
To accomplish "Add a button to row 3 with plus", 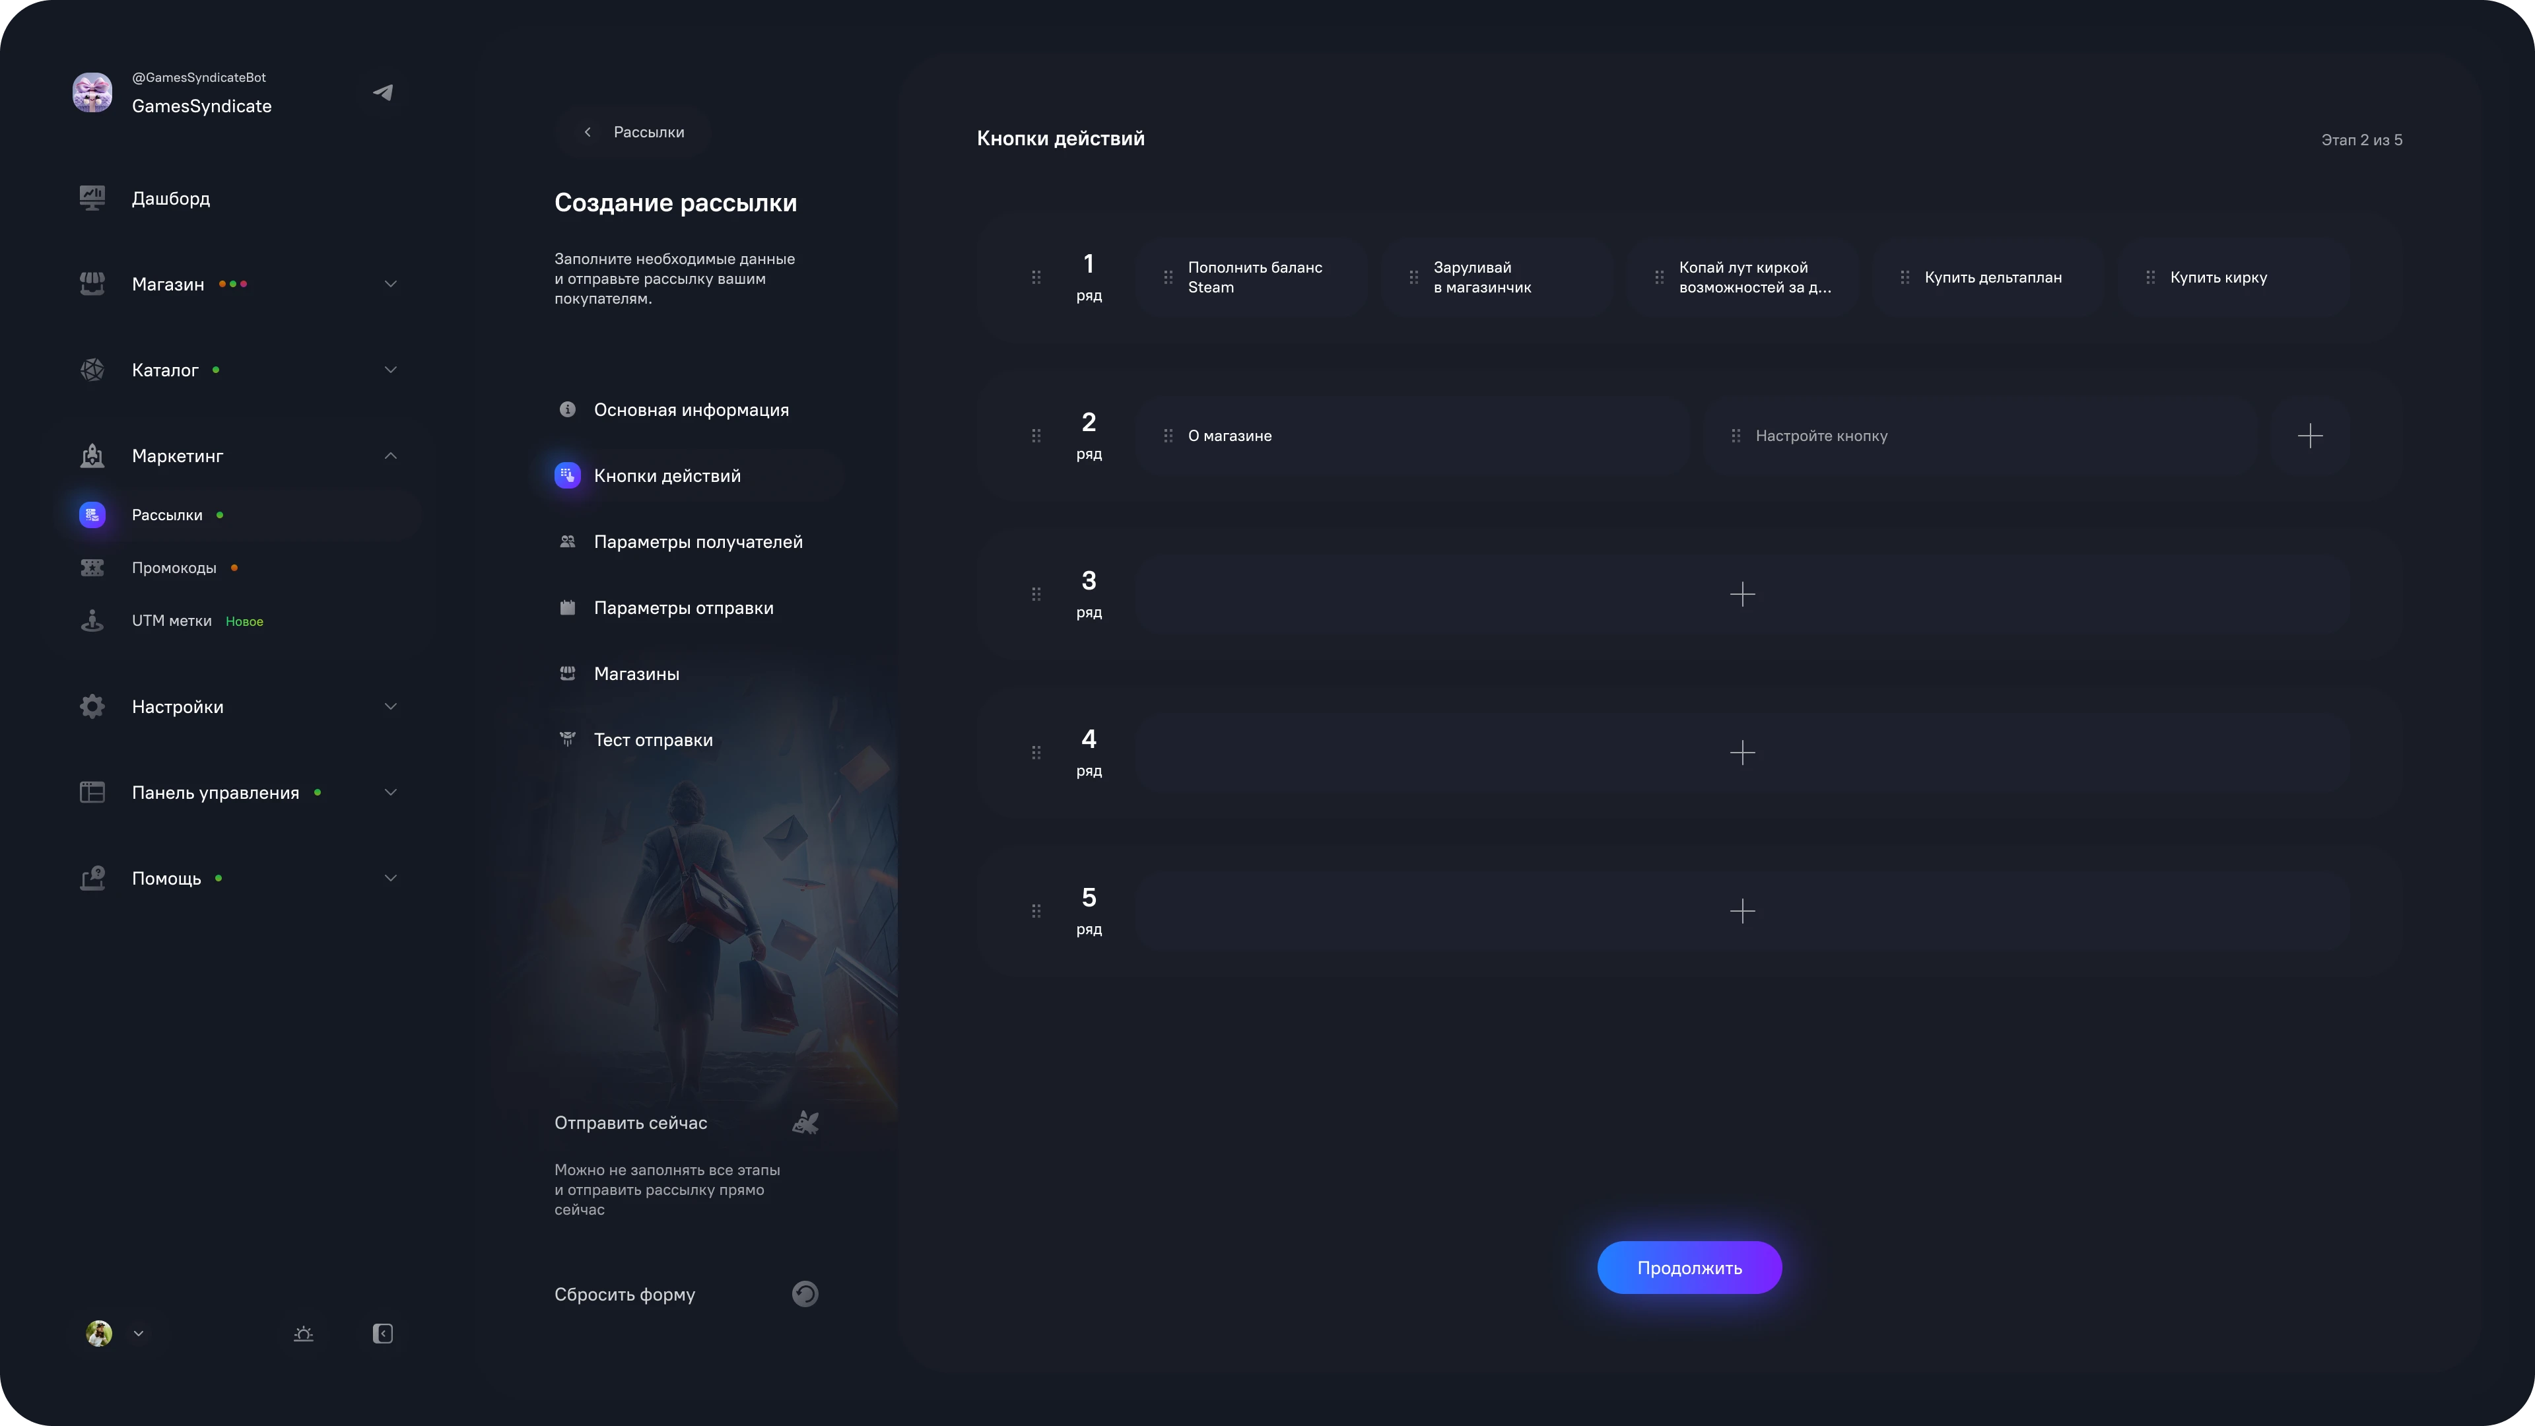I will 1743,594.
